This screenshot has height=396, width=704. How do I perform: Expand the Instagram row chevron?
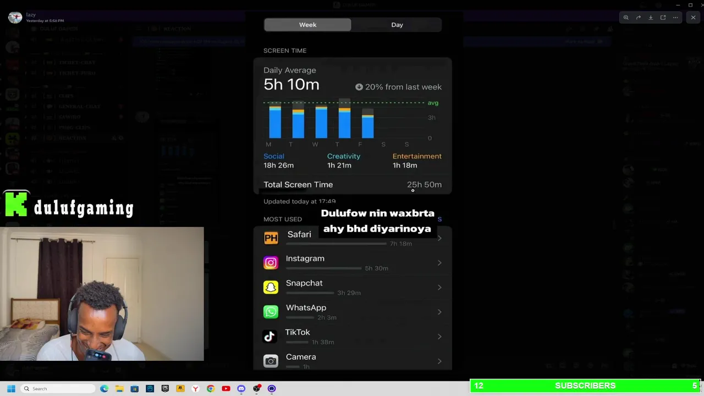(x=439, y=263)
